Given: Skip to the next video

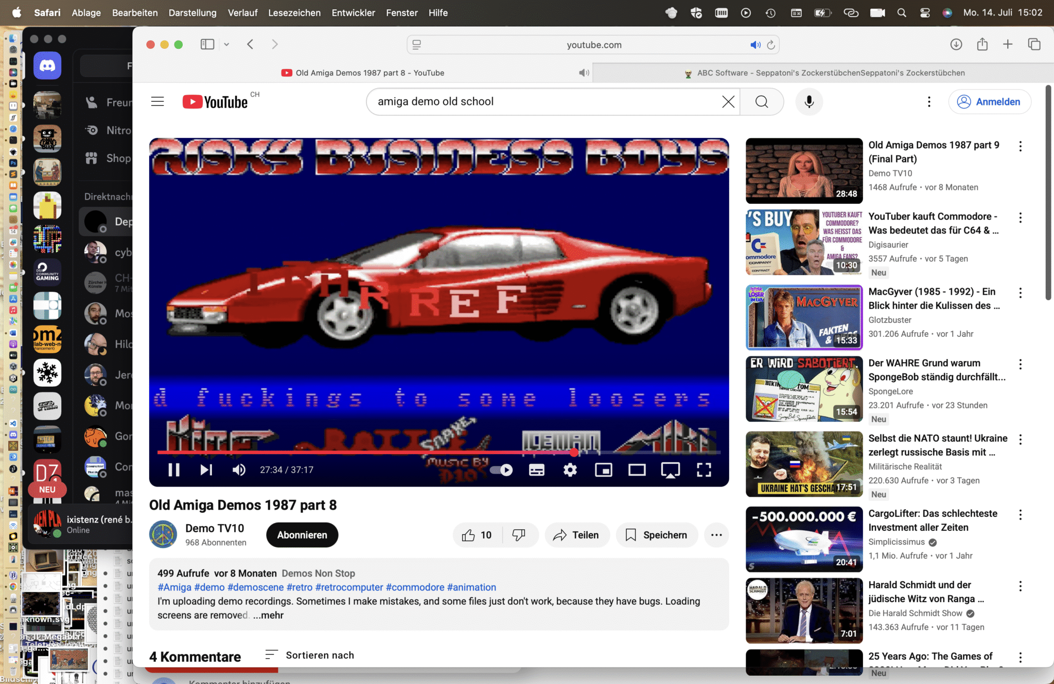Looking at the screenshot, I should [206, 470].
